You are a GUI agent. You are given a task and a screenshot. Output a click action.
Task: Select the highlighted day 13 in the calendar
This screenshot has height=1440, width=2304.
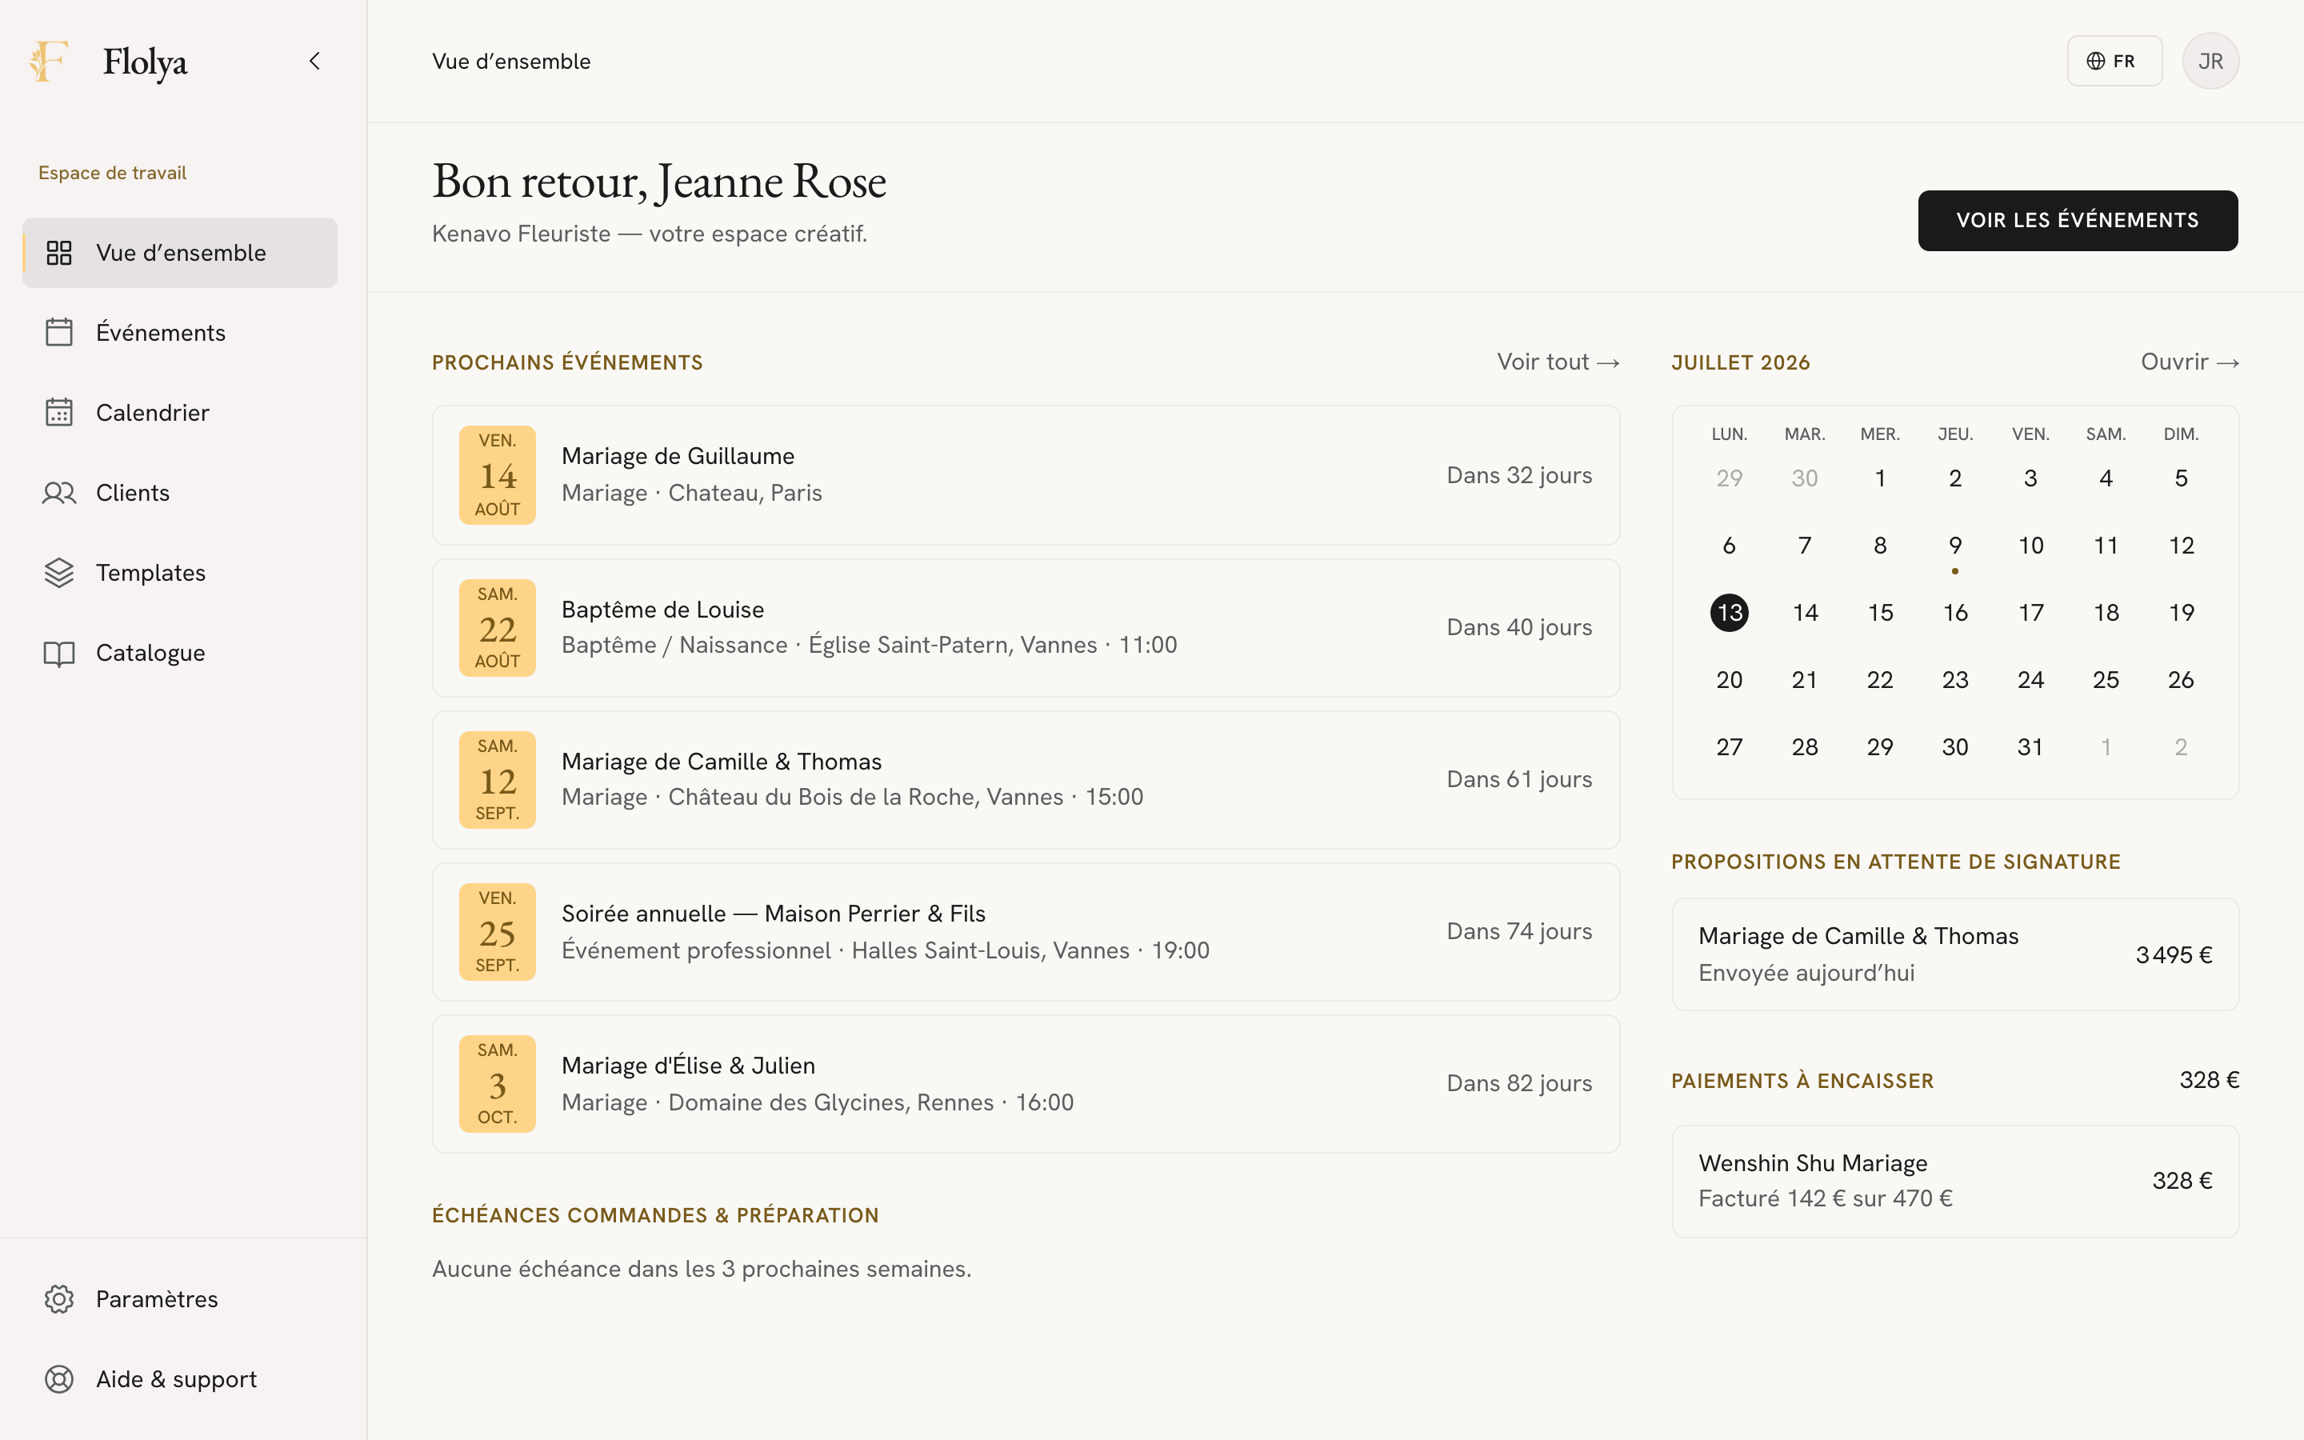(x=1729, y=612)
